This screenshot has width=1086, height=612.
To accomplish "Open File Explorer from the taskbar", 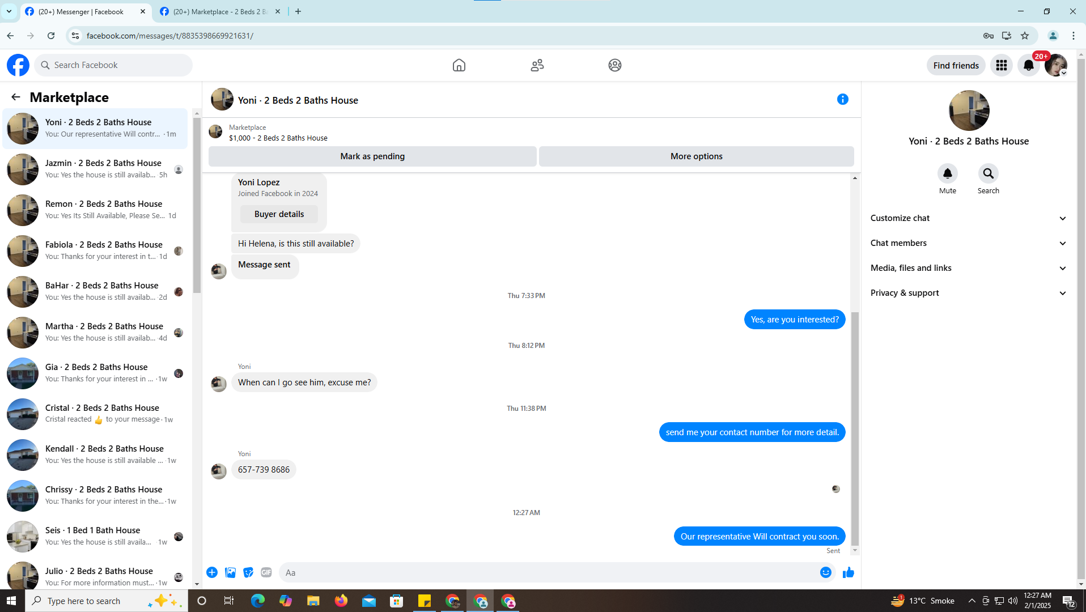I will [x=313, y=601].
